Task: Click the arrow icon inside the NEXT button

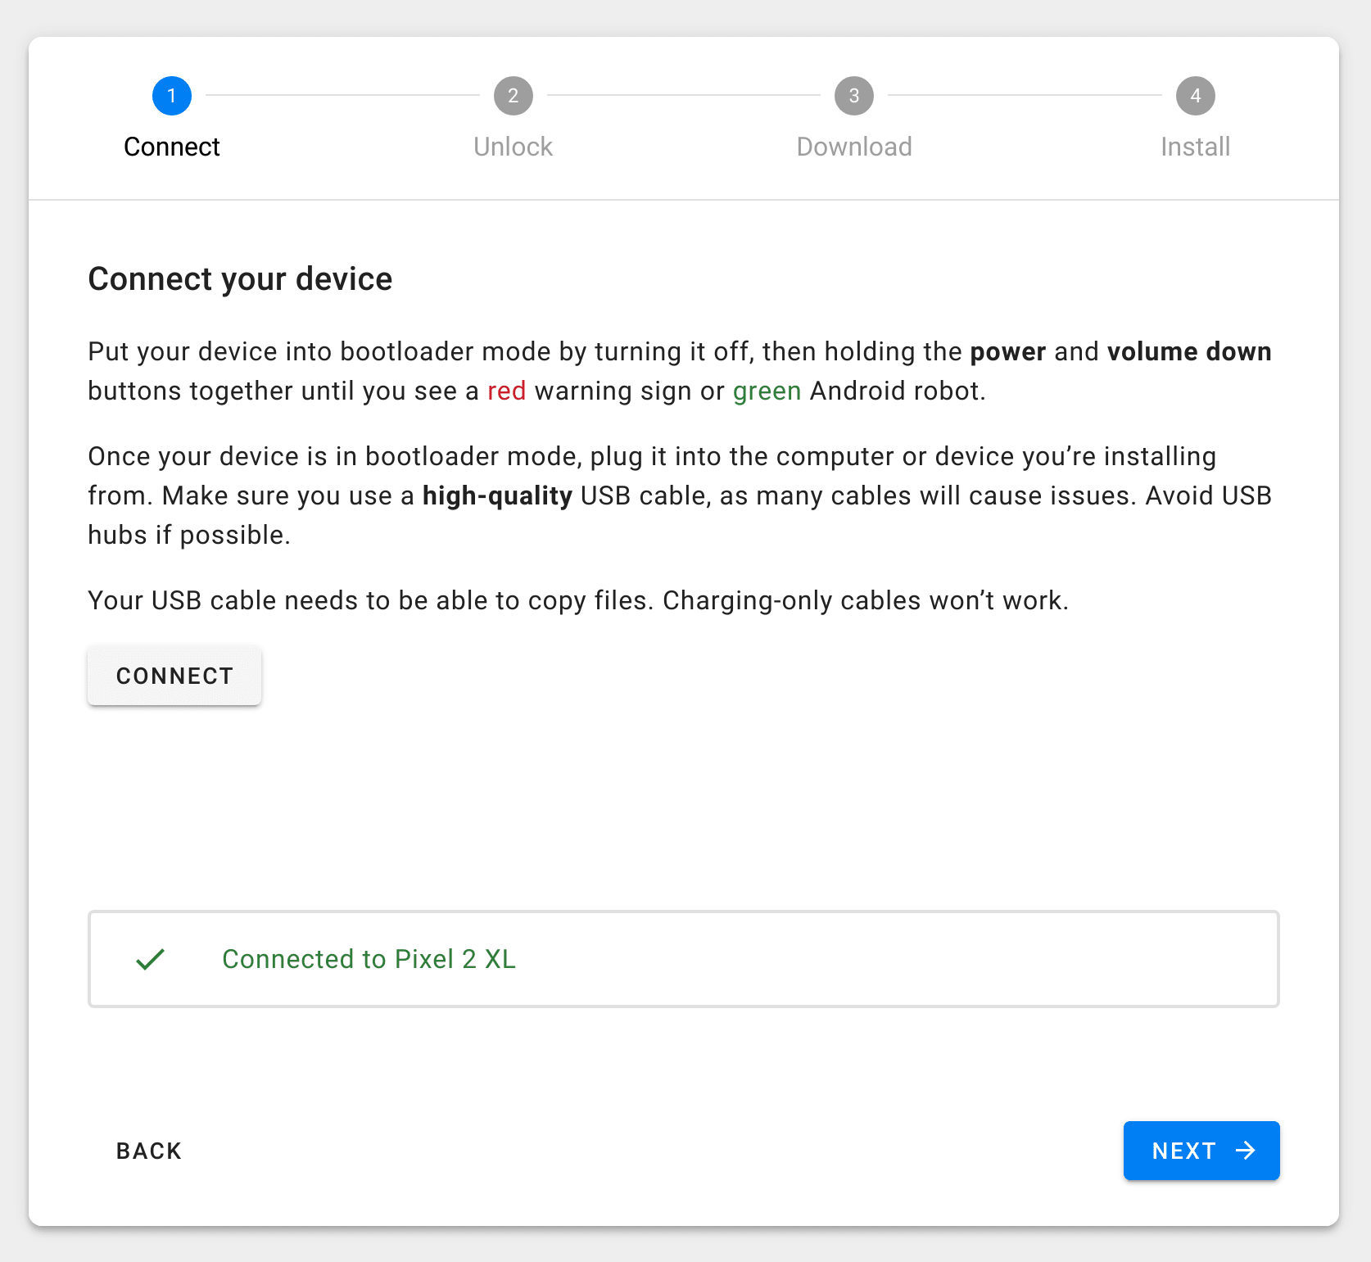Action: [x=1247, y=1151]
